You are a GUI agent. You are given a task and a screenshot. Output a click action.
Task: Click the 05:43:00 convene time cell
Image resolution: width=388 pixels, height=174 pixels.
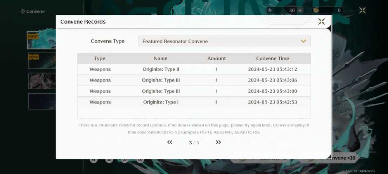click(x=272, y=91)
